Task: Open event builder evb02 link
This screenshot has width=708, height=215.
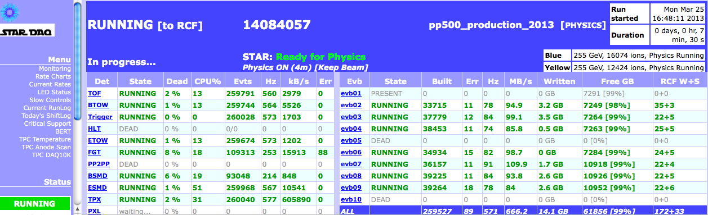Action: (x=351, y=105)
